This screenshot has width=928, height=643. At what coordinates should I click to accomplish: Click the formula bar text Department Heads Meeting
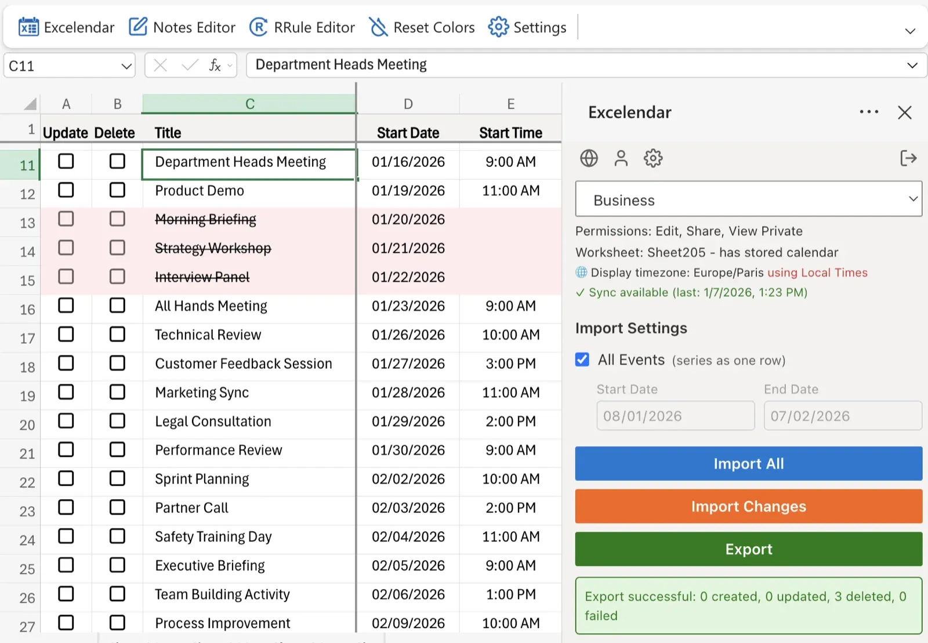pos(341,64)
